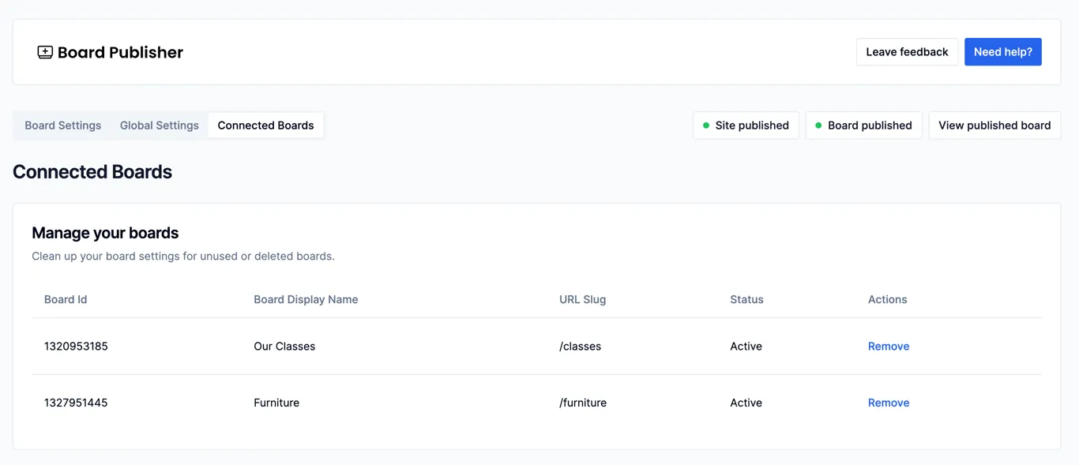Click the /furniture URL slug
Screen dimensions: 1079x465
tap(583, 403)
